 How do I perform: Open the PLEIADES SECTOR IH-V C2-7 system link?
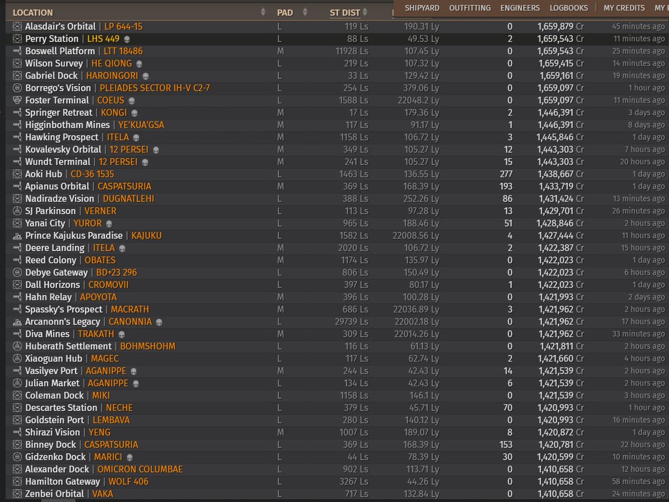[155, 88]
